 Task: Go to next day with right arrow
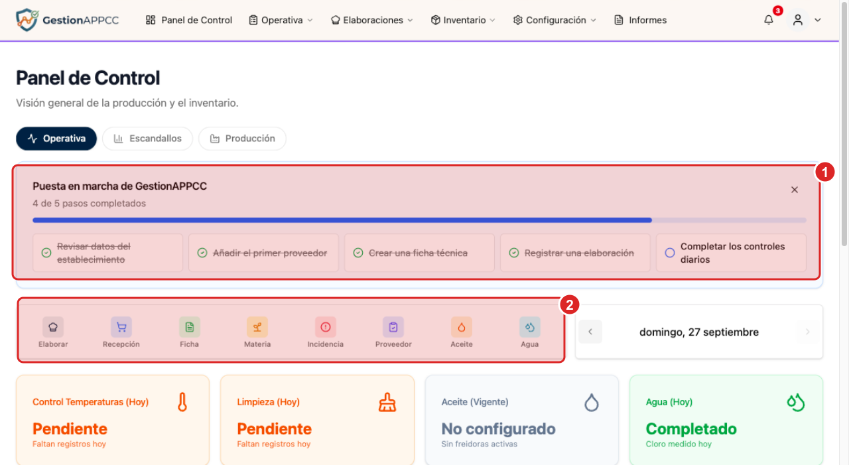click(807, 332)
